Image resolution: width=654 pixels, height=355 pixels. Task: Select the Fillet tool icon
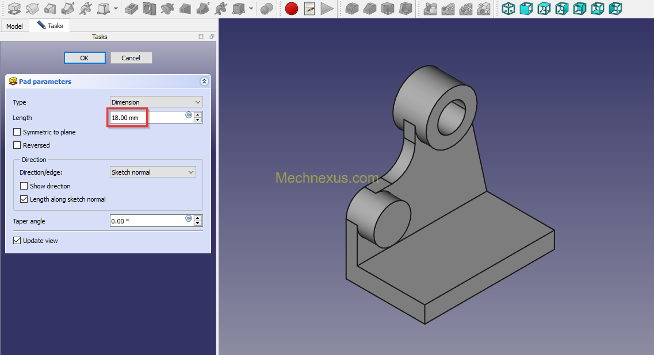[352, 9]
